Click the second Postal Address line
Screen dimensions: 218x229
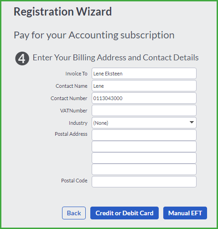click(144, 146)
